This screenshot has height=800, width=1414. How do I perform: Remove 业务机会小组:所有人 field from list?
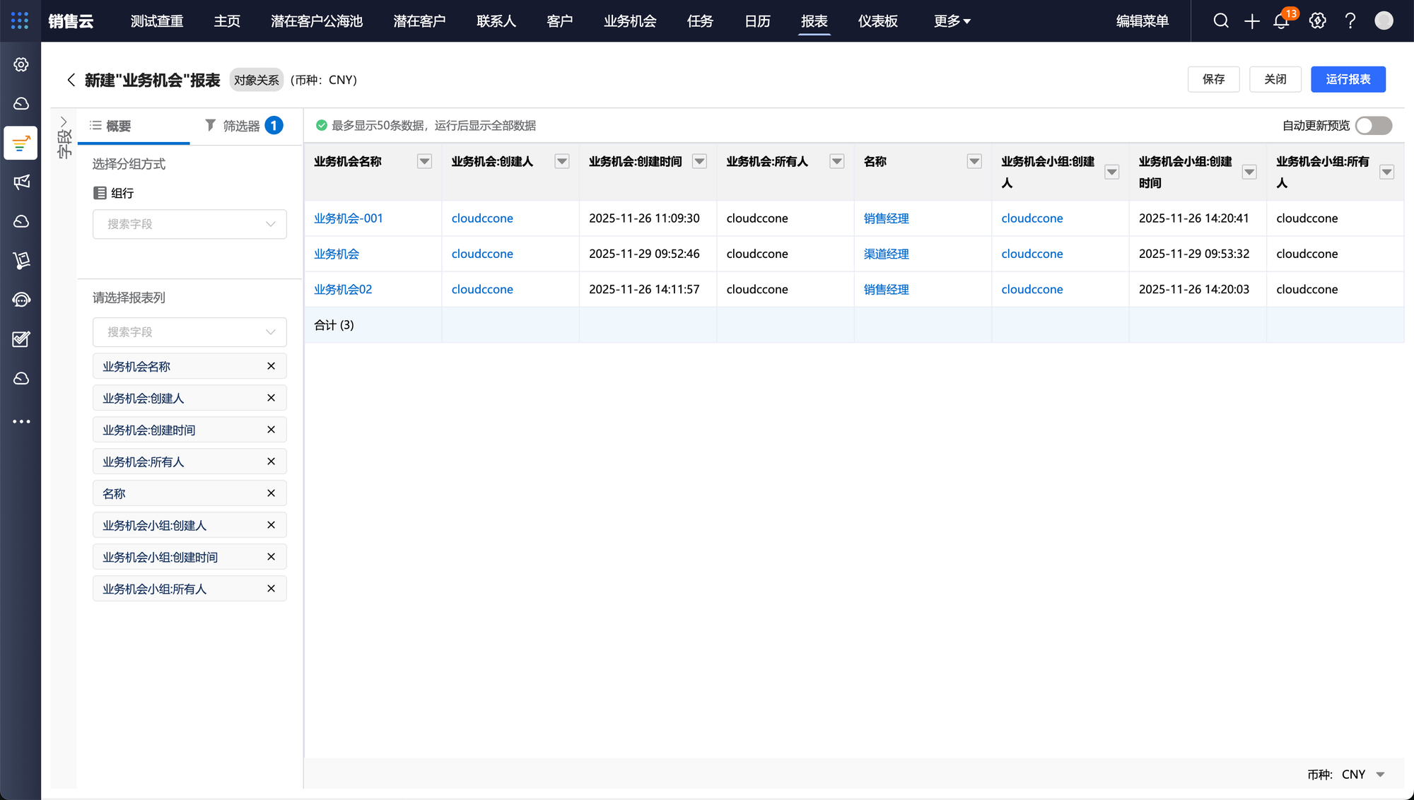[271, 589]
